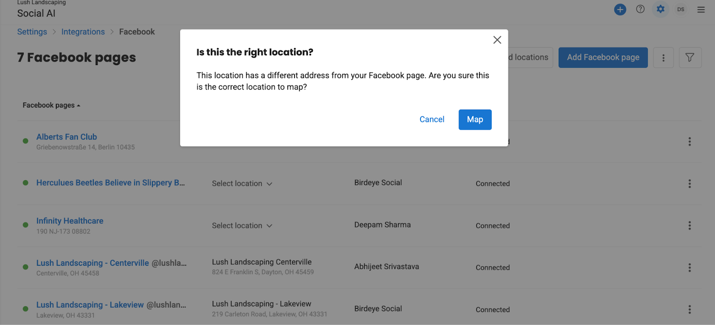715x325 pixels.
Task: Click the filter funnel icon
Action: [x=690, y=58]
